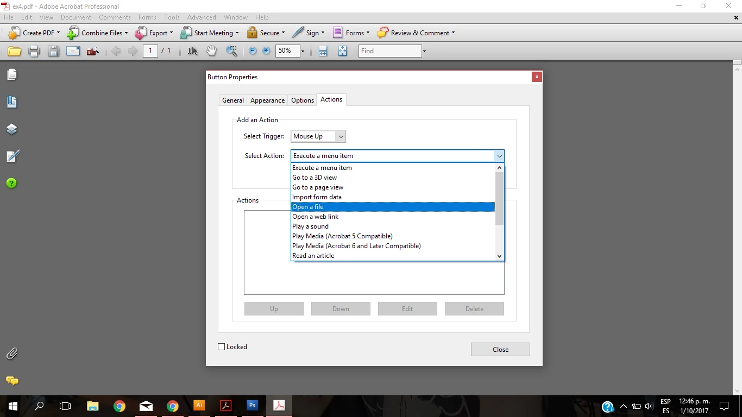This screenshot has height=417, width=742.
Task: Click the Forms toolbar button
Action: 351,33
